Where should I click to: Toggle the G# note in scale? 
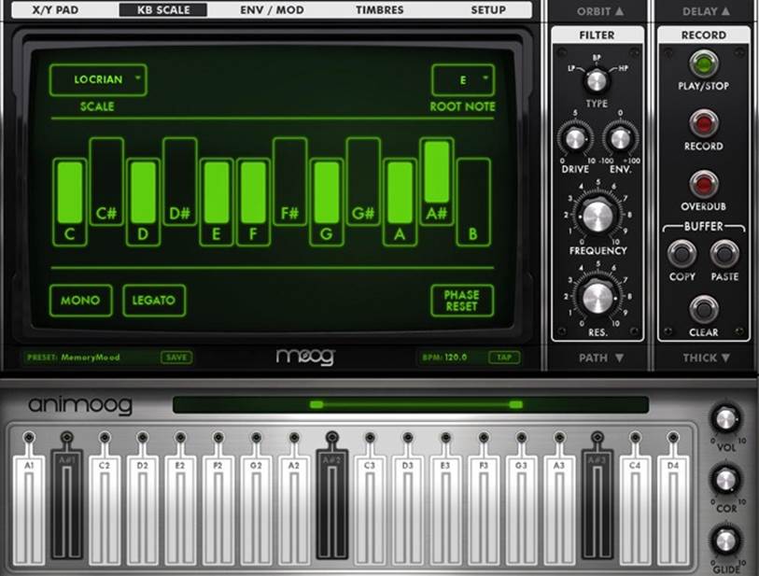coord(363,181)
